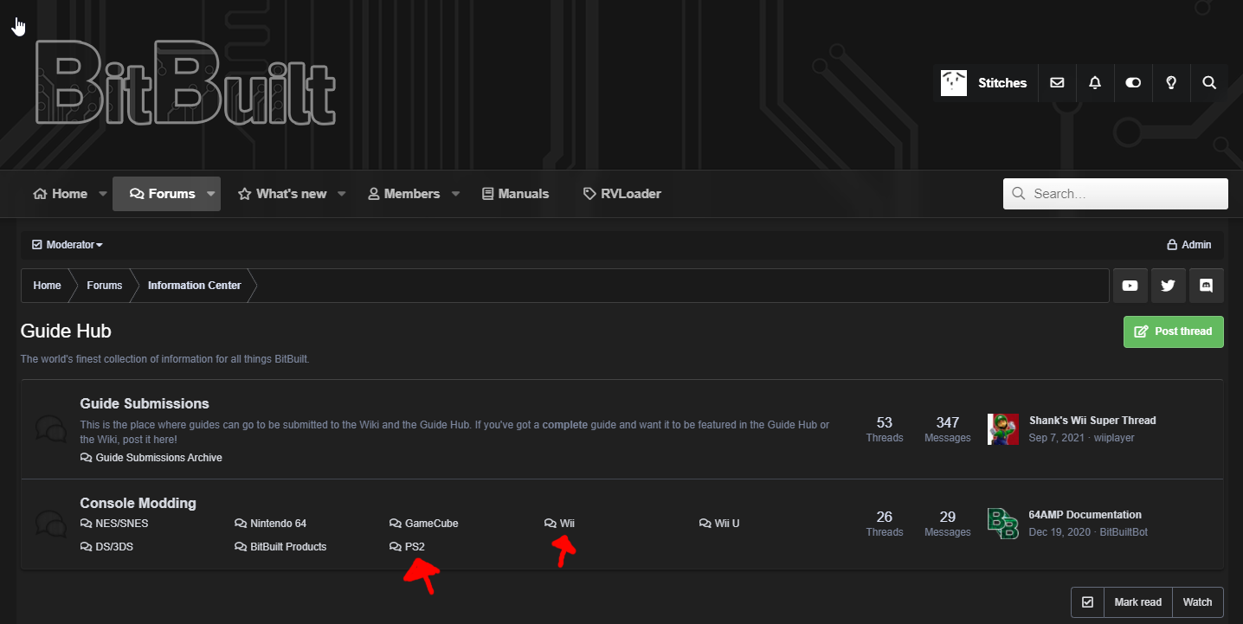
Task: Expand the What's new dropdown arrow
Action: [341, 194]
